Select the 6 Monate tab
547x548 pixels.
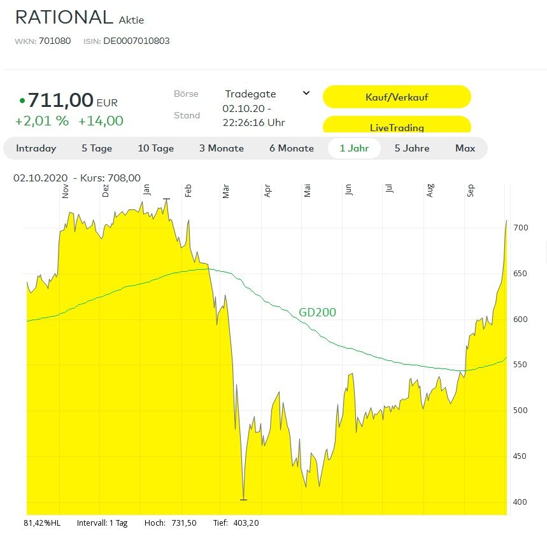pyautogui.click(x=291, y=148)
